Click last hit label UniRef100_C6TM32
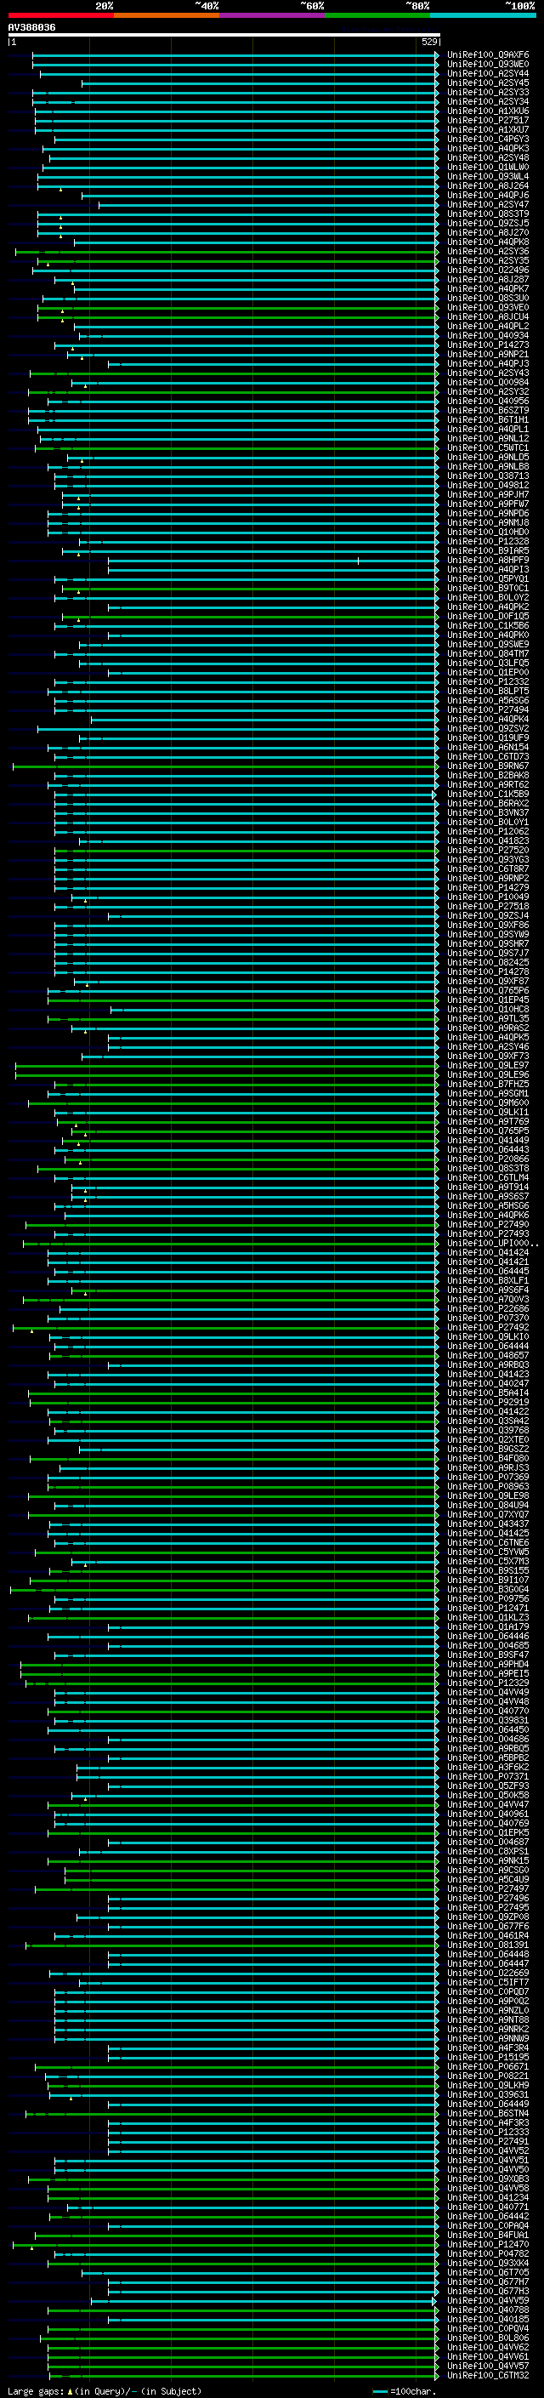544x2398 pixels. pos(488,2375)
